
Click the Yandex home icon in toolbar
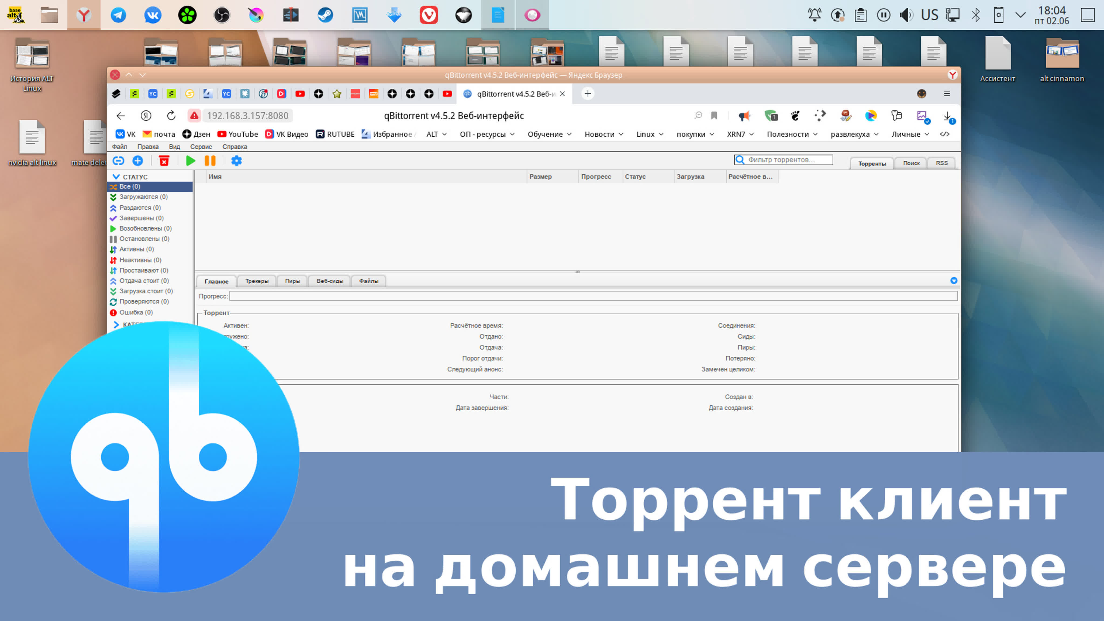[x=146, y=116]
